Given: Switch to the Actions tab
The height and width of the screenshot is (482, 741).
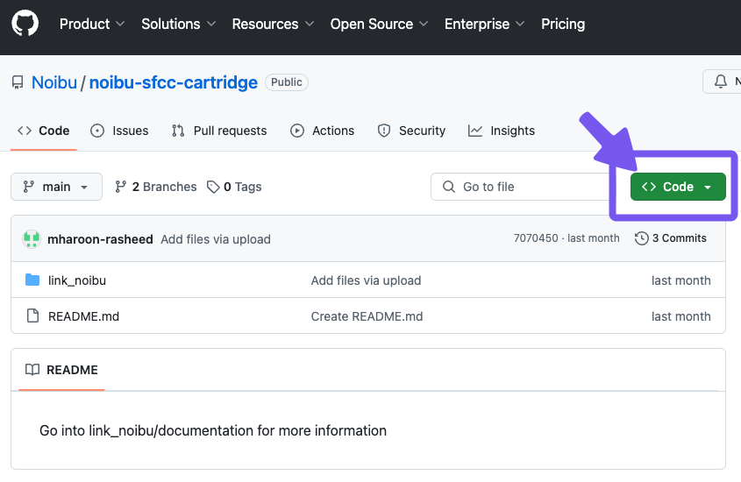Looking at the screenshot, I should click(x=322, y=131).
